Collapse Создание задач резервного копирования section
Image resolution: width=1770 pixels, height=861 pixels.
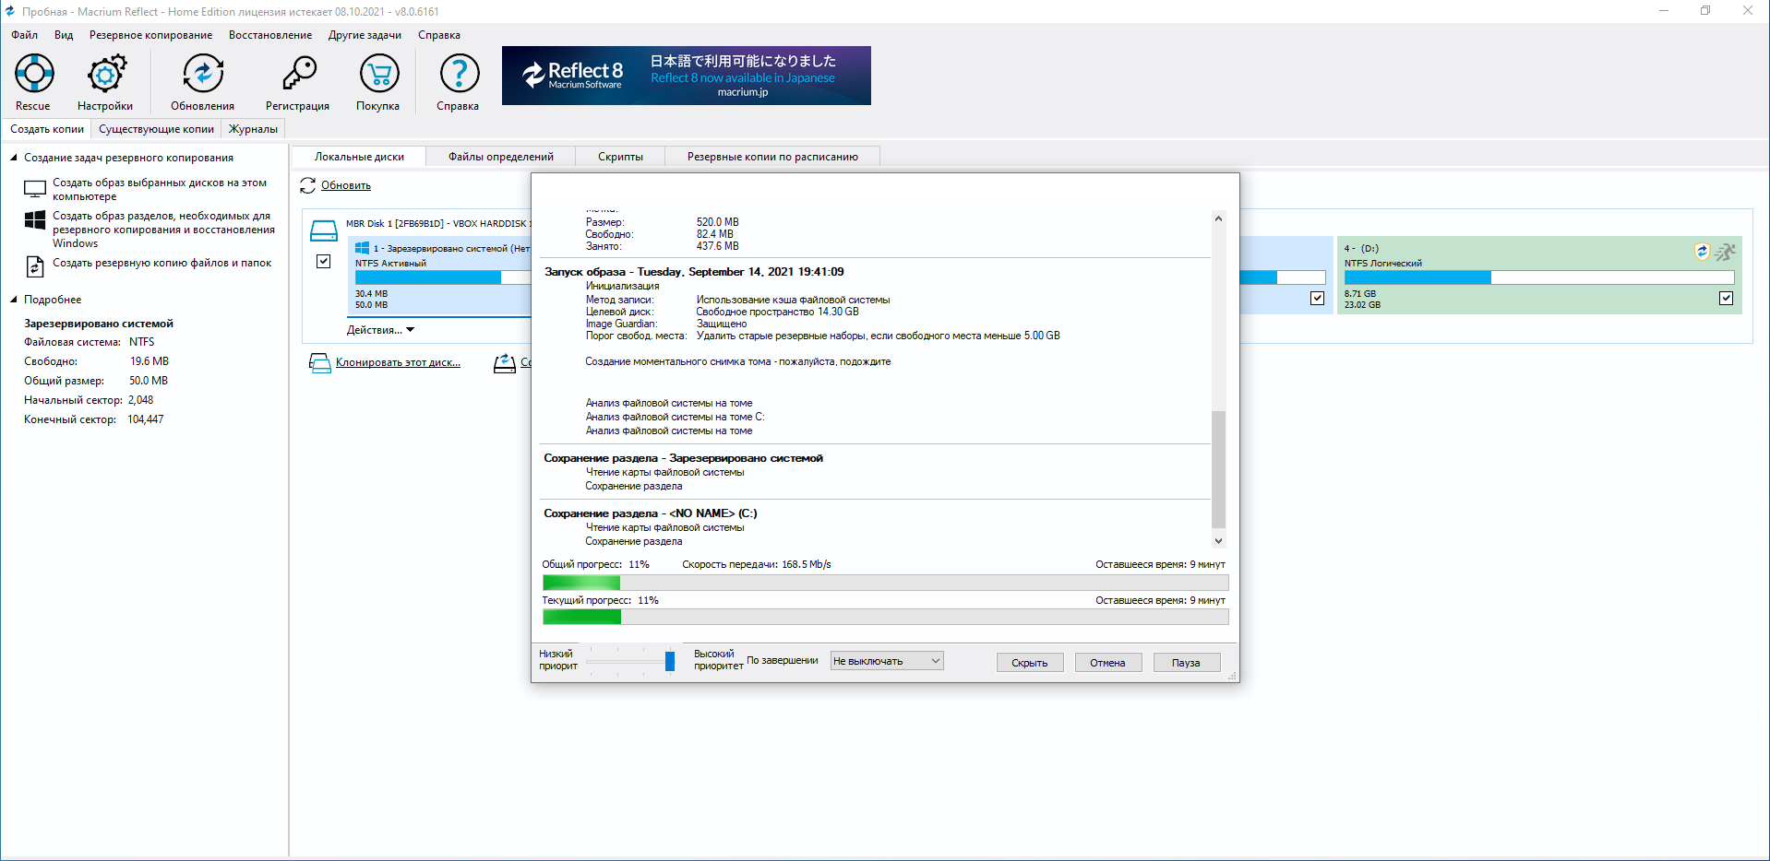[x=14, y=158]
